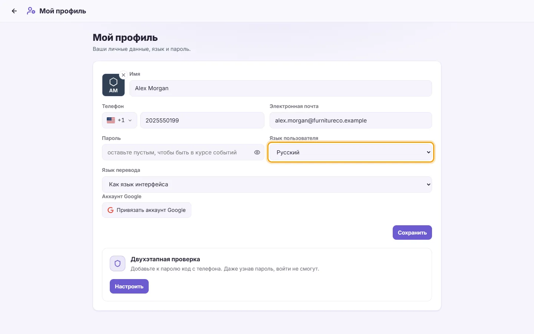534x334 pixels.
Task: Click the Электронная почта email field
Action: [351, 120]
